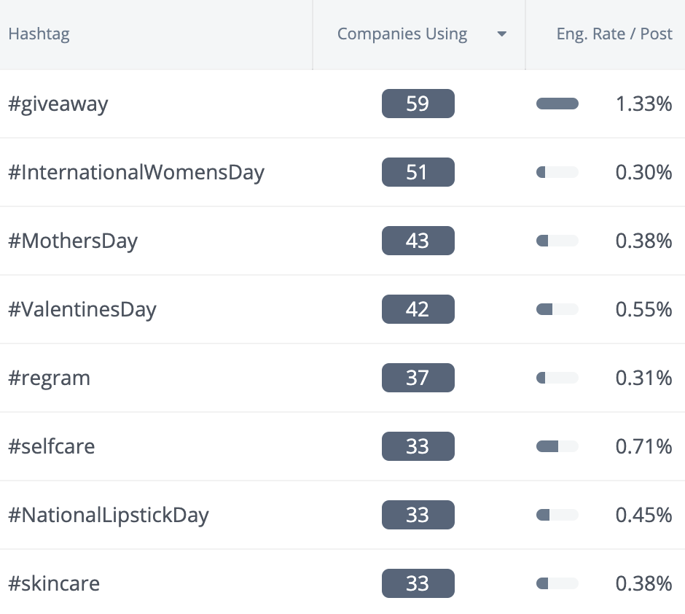This screenshot has height=614, width=685.
Task: Click the 51 companies badge for #InternationalWomensDay
Action: (x=418, y=172)
